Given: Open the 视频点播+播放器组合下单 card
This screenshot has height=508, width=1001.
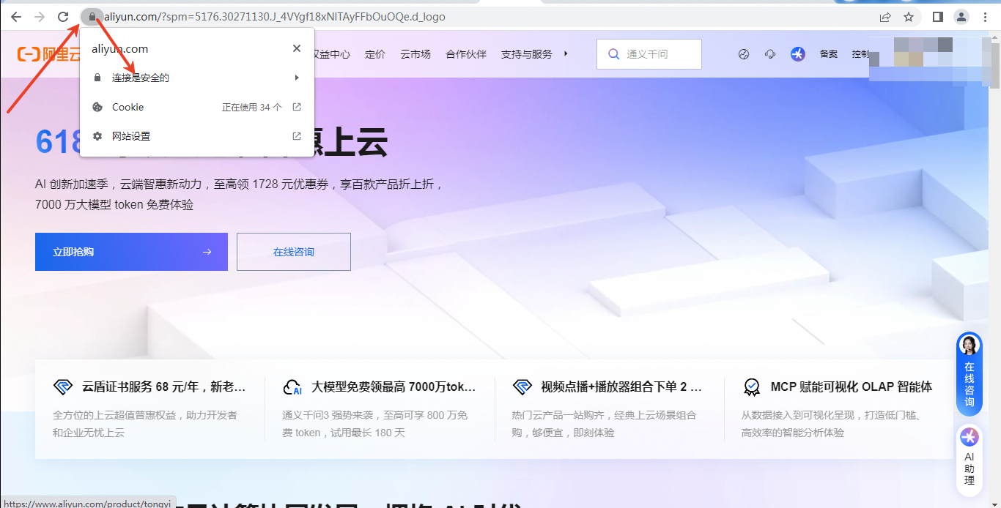Looking at the screenshot, I should pos(609,408).
